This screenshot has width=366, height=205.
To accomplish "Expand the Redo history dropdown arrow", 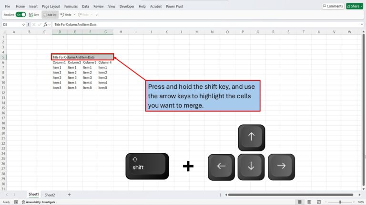I will coord(91,15).
